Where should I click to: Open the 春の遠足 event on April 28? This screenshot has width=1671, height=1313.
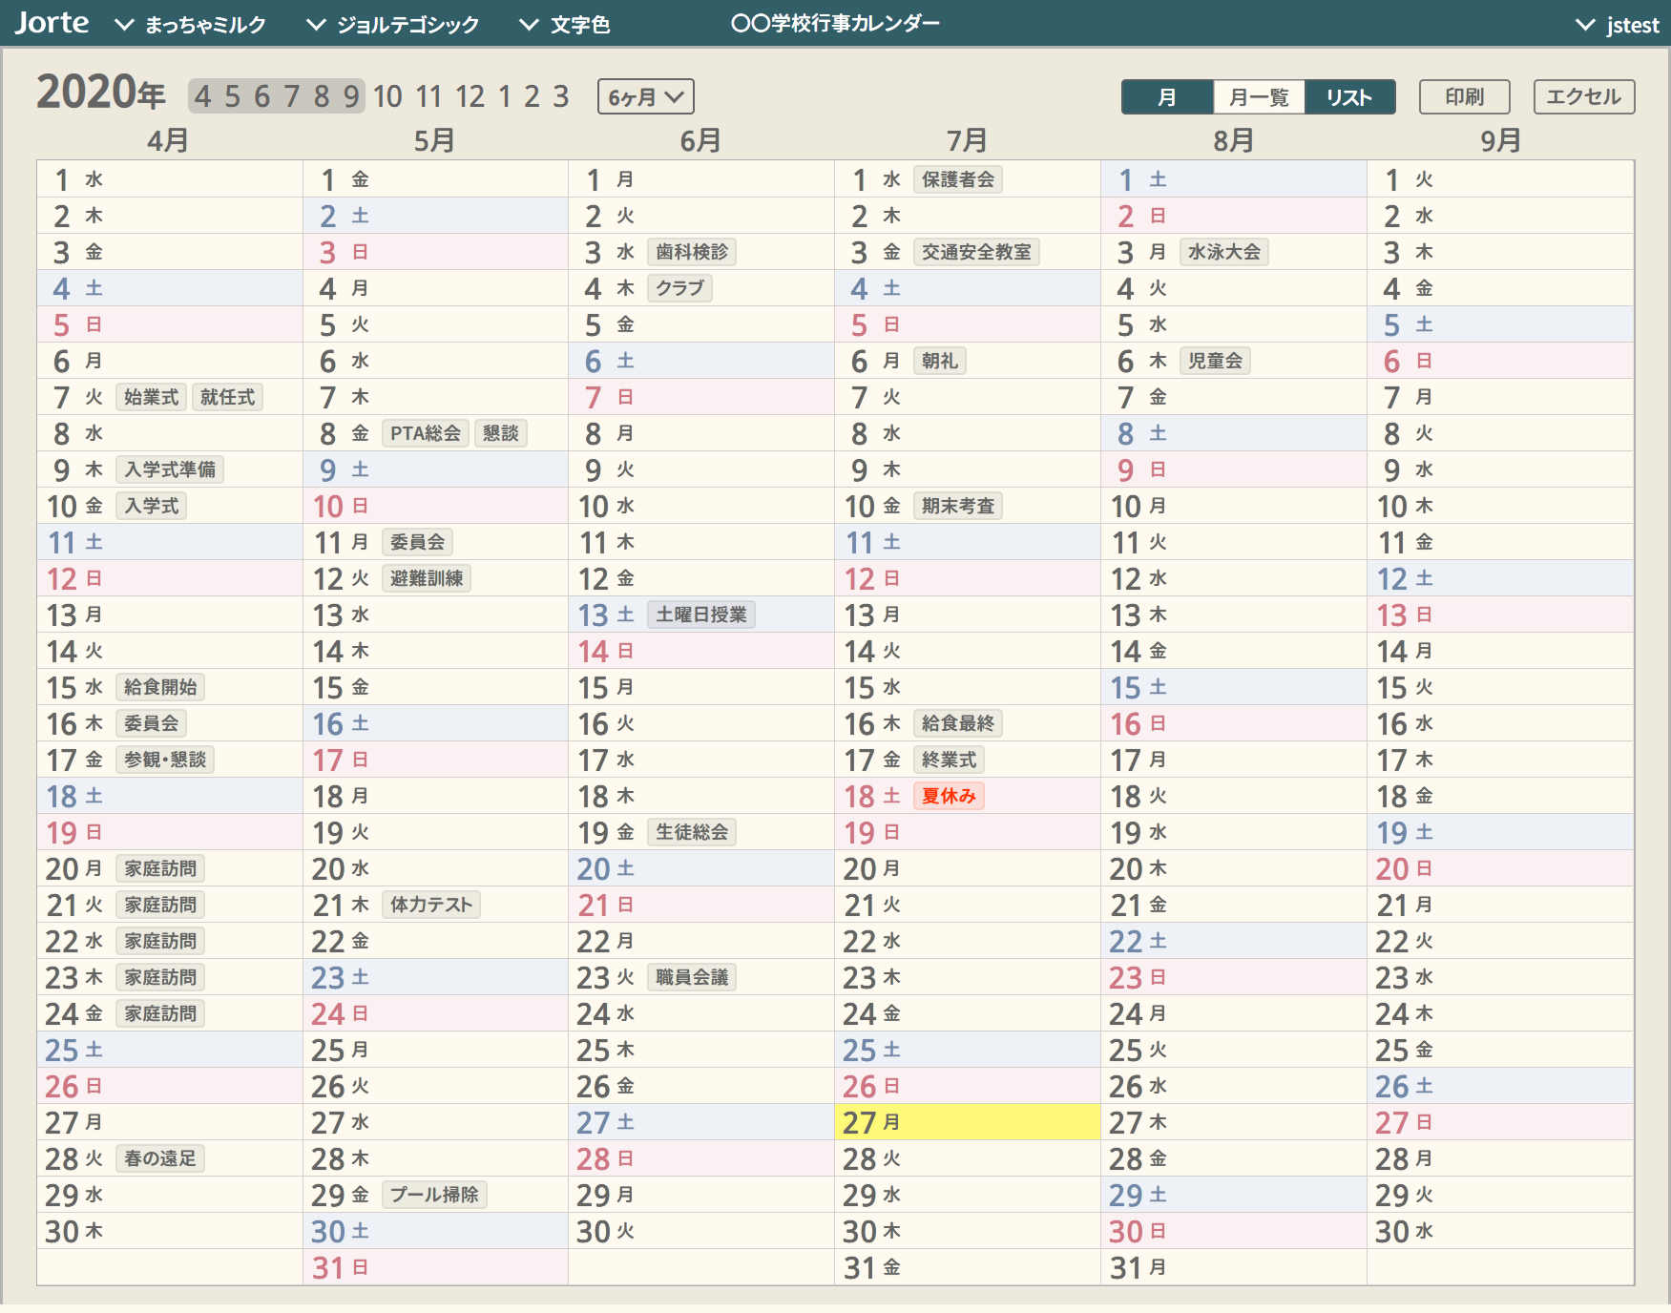pyautogui.click(x=160, y=1158)
